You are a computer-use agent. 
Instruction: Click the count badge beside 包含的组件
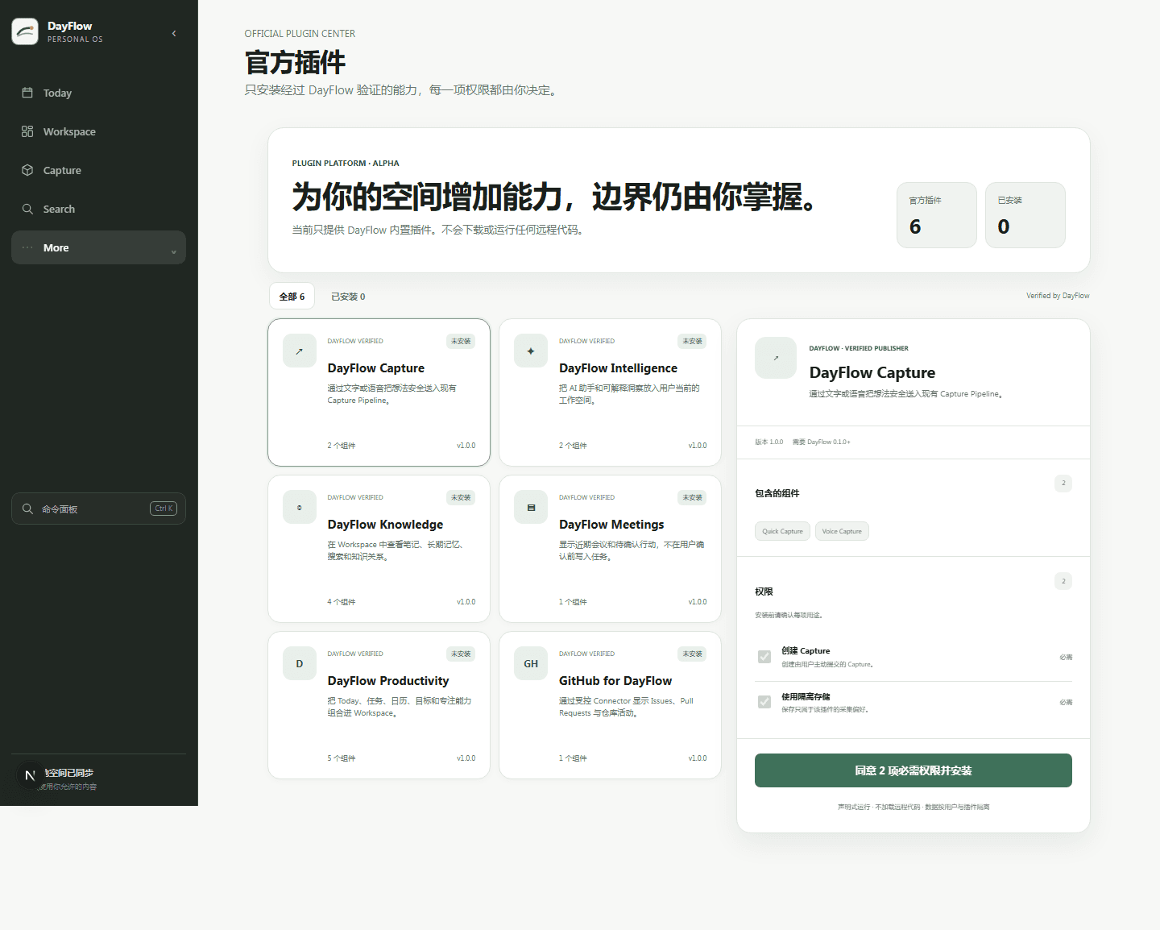[x=1063, y=484]
